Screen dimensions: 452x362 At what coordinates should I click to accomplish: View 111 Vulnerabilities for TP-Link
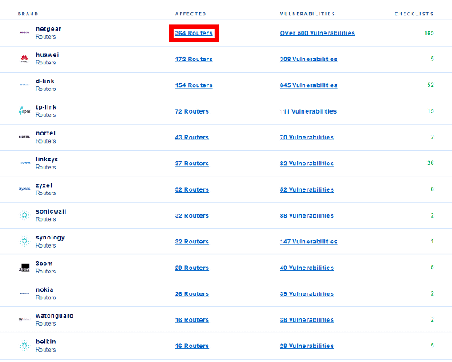click(x=308, y=111)
